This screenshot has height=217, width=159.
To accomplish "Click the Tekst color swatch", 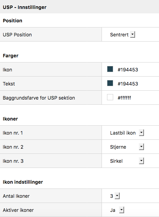I will click(x=110, y=83).
